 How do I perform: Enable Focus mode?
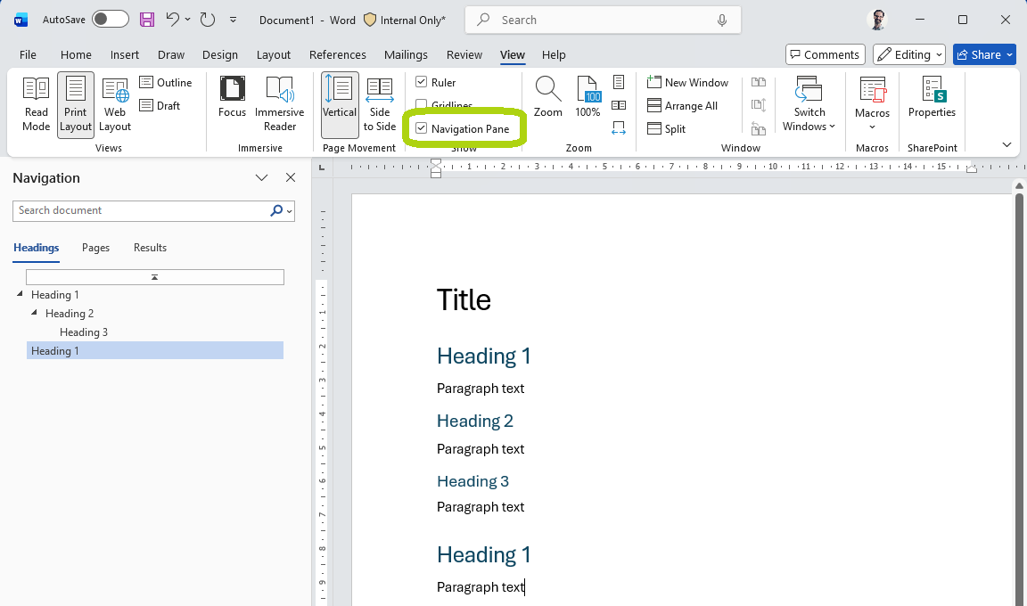232,97
